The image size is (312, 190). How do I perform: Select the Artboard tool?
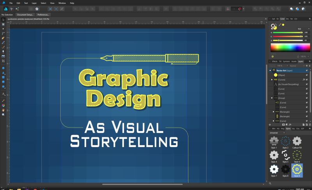point(3,24)
